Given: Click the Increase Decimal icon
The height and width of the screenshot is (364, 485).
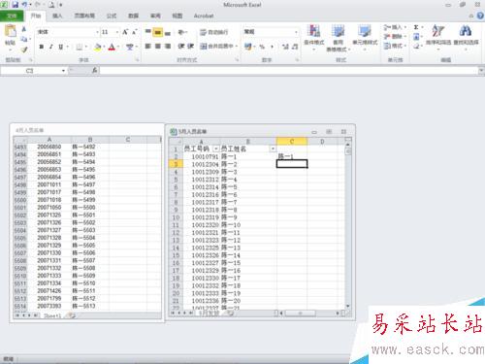Looking at the screenshot, I should tap(285, 47).
